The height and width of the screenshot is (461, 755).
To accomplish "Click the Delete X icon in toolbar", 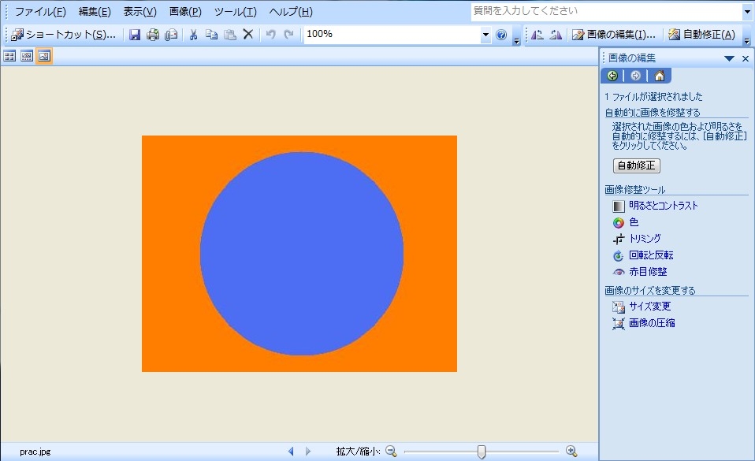I will coord(247,35).
